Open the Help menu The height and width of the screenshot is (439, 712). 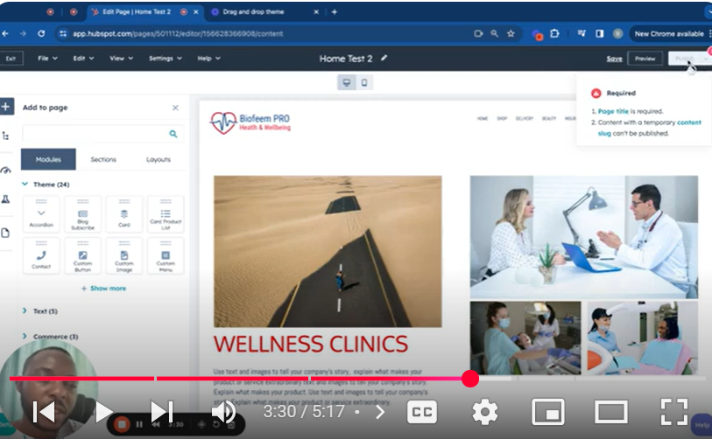click(x=209, y=58)
